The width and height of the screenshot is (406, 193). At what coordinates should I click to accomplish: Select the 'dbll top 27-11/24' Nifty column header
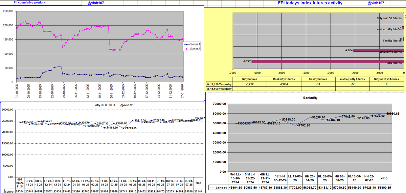coord(20,183)
